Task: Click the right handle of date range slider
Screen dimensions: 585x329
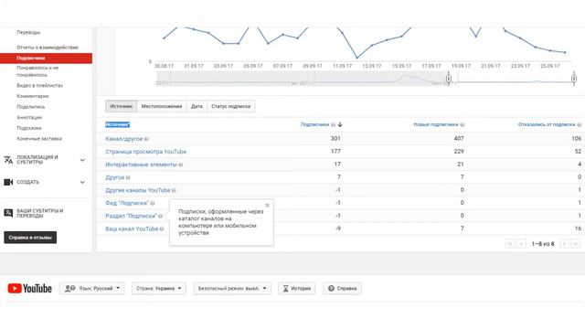Action: click(x=574, y=79)
